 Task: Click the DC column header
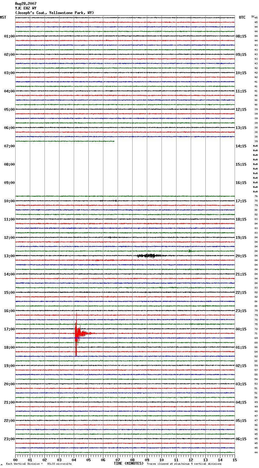click(x=253, y=16)
